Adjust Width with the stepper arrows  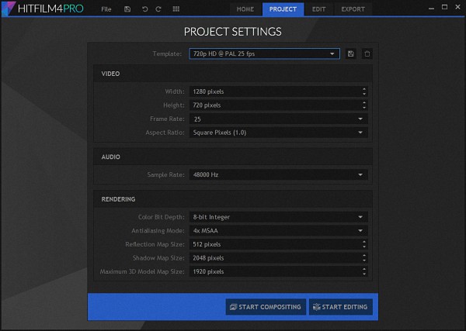click(364, 91)
